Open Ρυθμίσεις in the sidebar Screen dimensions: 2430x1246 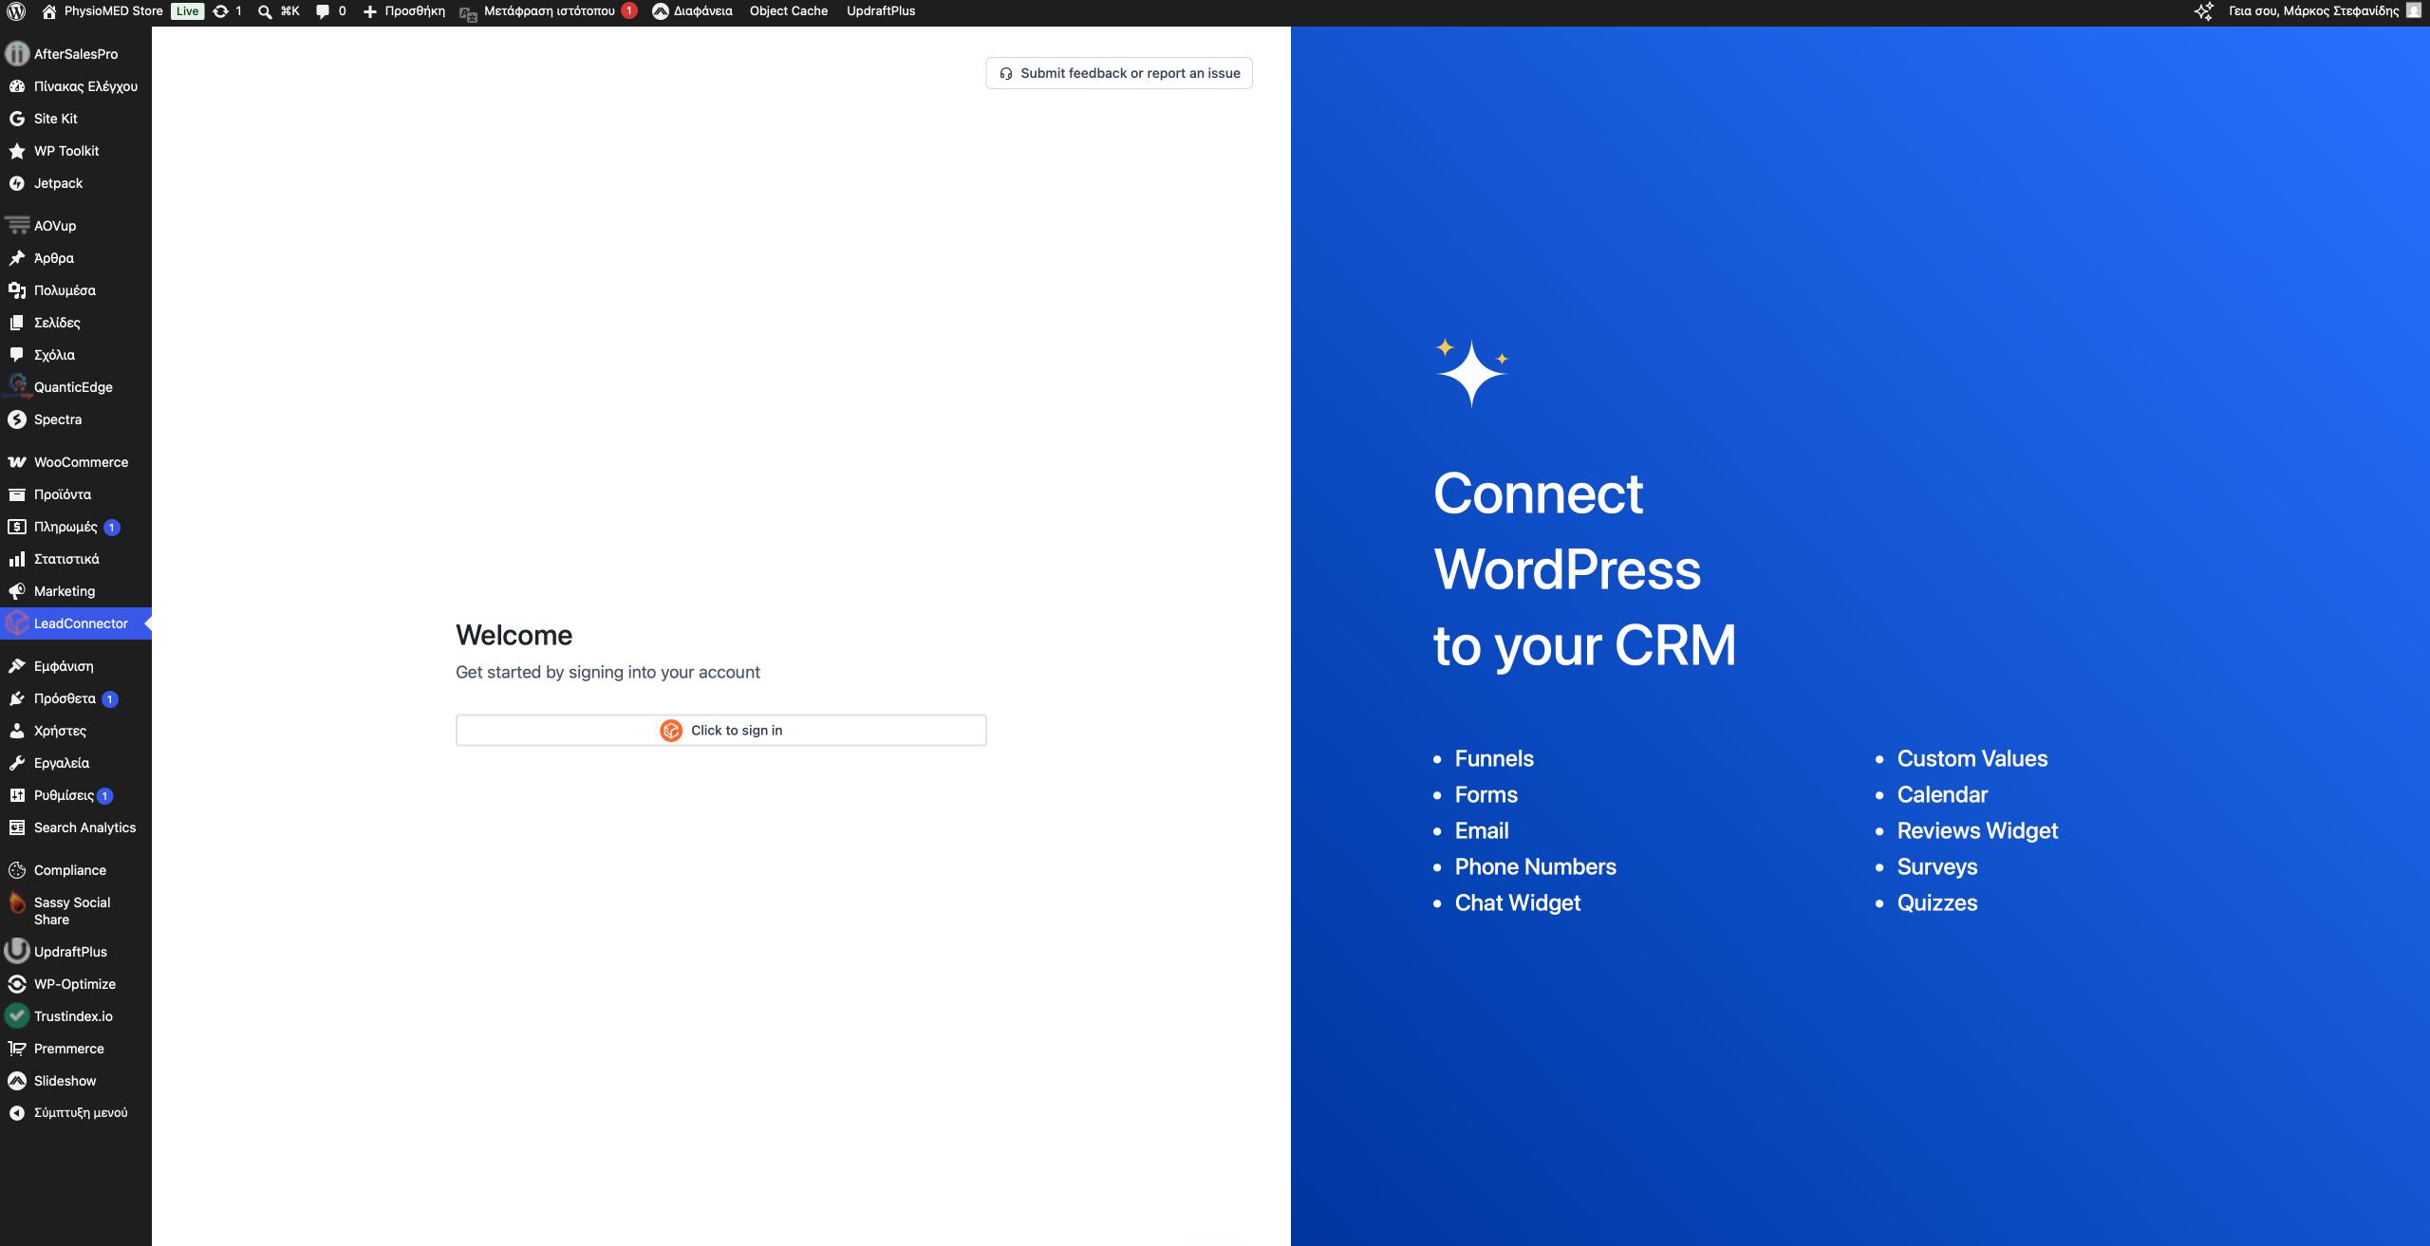click(x=76, y=795)
